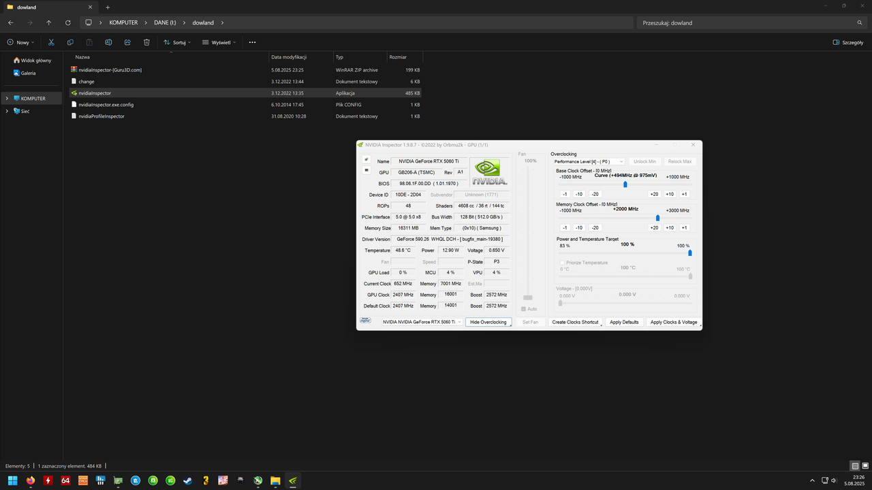This screenshot has height=490, width=872.
Task: Click the small monitor icon left of GPU field
Action: [367, 170]
